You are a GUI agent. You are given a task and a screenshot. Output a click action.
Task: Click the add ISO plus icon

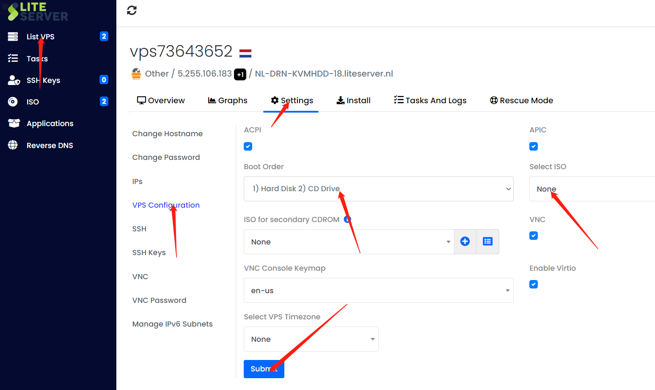pyautogui.click(x=465, y=242)
